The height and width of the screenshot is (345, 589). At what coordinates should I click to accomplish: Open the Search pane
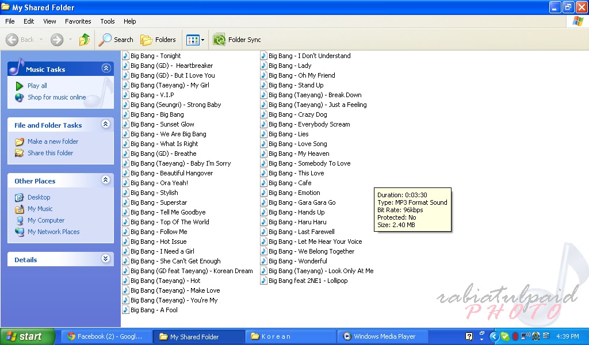(116, 40)
